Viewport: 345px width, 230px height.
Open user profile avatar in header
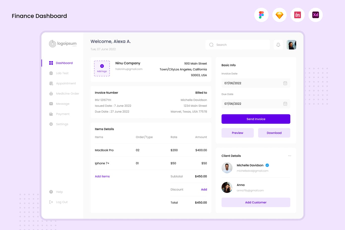coord(291,45)
